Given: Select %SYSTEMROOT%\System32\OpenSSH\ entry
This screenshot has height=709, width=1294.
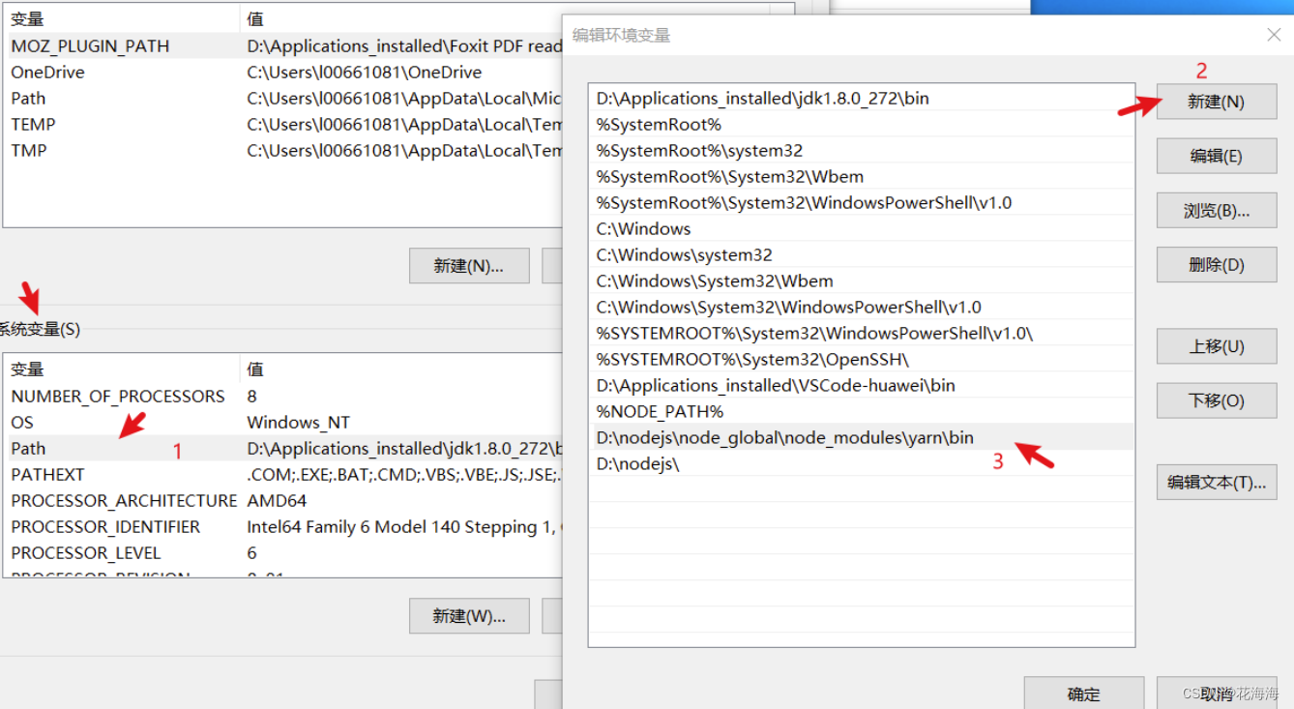Looking at the screenshot, I should pos(861,359).
